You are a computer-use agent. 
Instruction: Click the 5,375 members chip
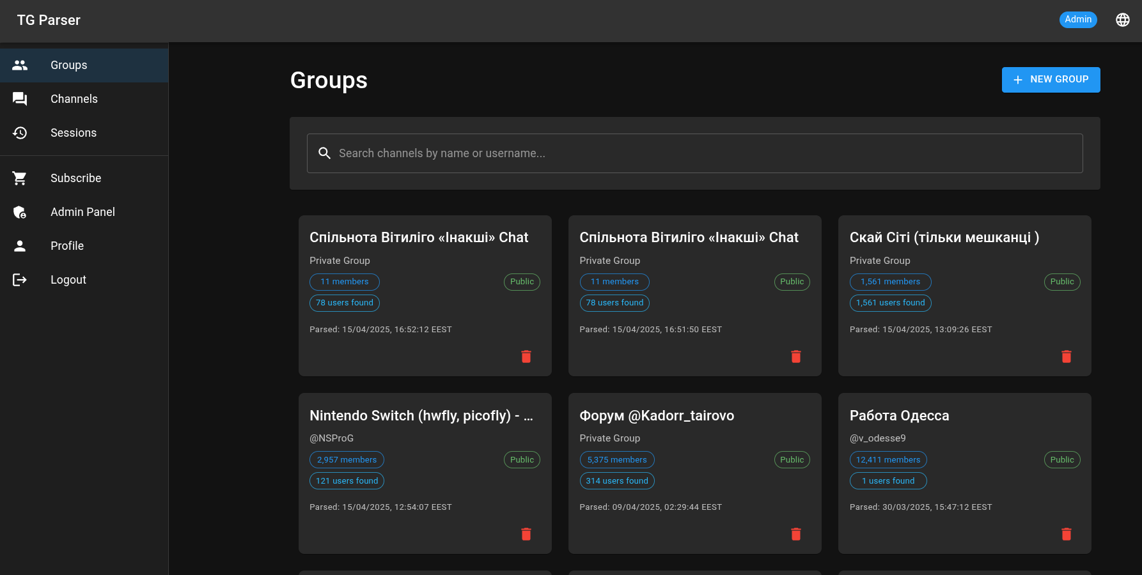pyautogui.click(x=617, y=460)
